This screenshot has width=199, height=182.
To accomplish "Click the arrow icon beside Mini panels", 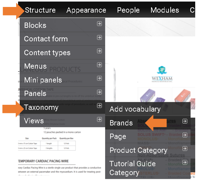I will click(x=99, y=78).
